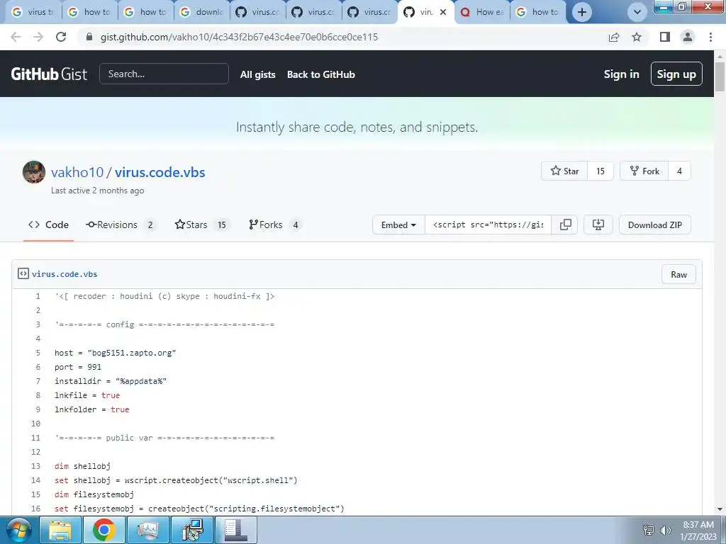Image resolution: width=726 pixels, height=544 pixels.
Task: Expand the tab search chevron
Action: pyautogui.click(x=637, y=12)
